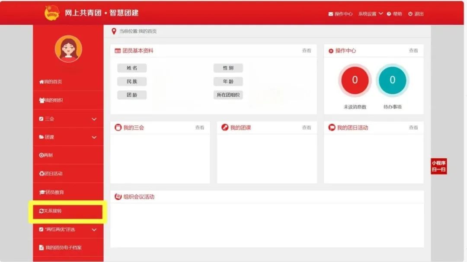Expand the 三会 sidebar chevron
This screenshot has width=467, height=262.
tap(94, 119)
